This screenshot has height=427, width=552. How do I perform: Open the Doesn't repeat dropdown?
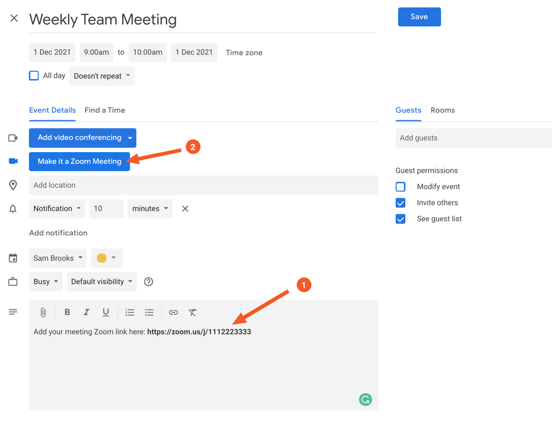[x=102, y=76]
